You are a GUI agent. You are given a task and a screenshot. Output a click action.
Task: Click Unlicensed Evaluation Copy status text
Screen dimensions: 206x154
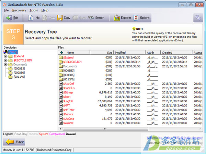point(54,150)
